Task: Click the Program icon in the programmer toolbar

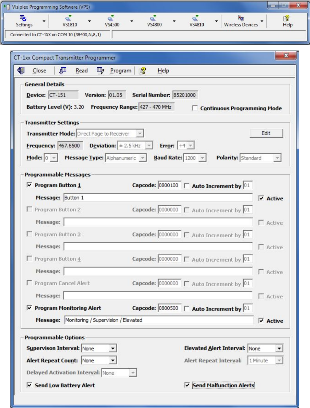Action: click(x=100, y=70)
